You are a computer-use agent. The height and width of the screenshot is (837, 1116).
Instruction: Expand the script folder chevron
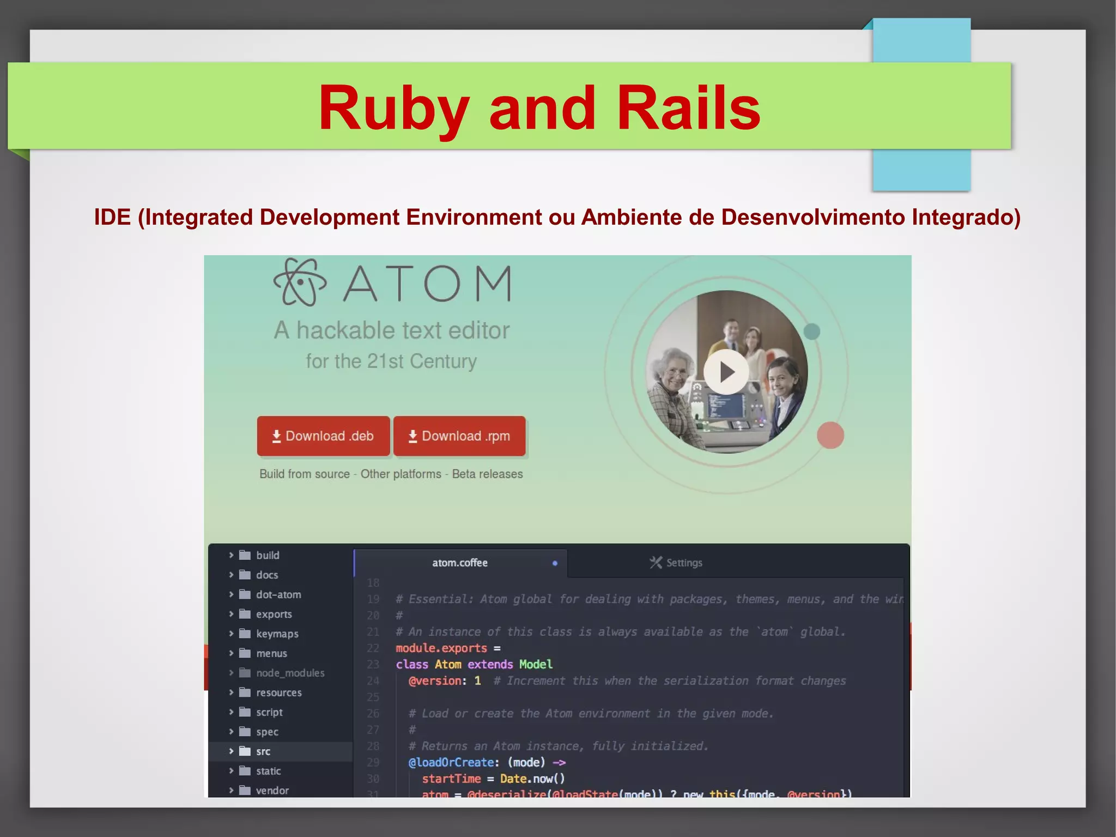coord(231,712)
